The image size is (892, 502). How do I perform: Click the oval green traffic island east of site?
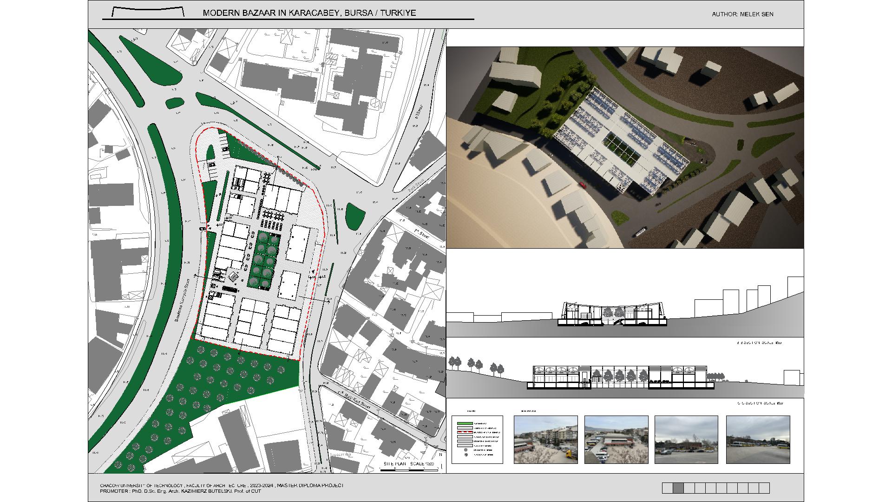[x=355, y=216]
